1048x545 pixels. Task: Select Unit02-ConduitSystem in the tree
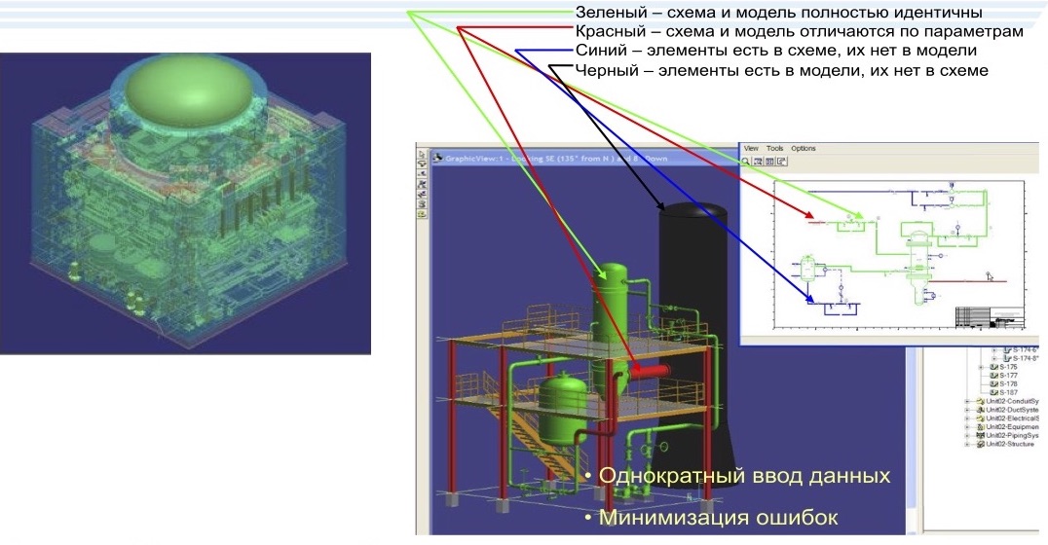1013,401
